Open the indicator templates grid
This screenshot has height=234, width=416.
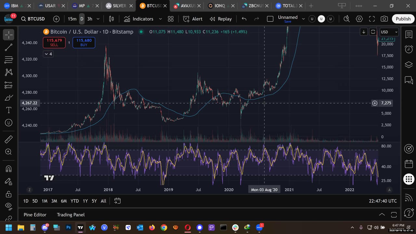coord(171,19)
